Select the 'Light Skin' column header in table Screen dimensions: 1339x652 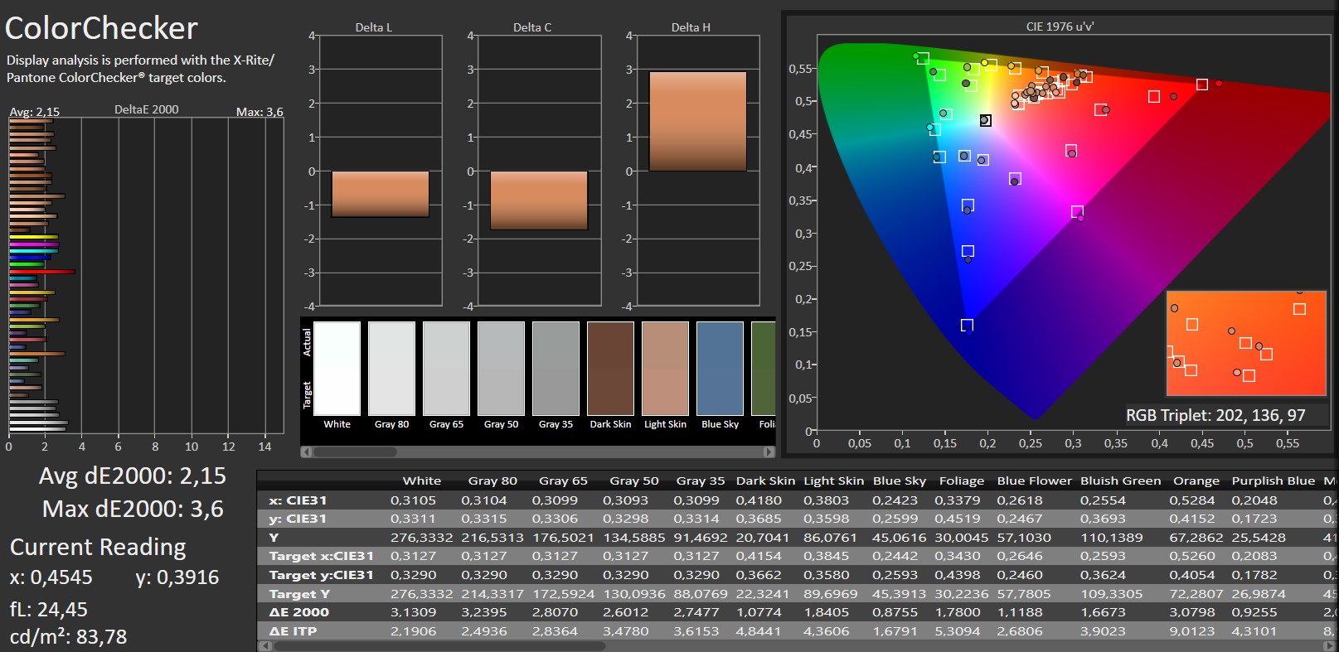tap(833, 481)
